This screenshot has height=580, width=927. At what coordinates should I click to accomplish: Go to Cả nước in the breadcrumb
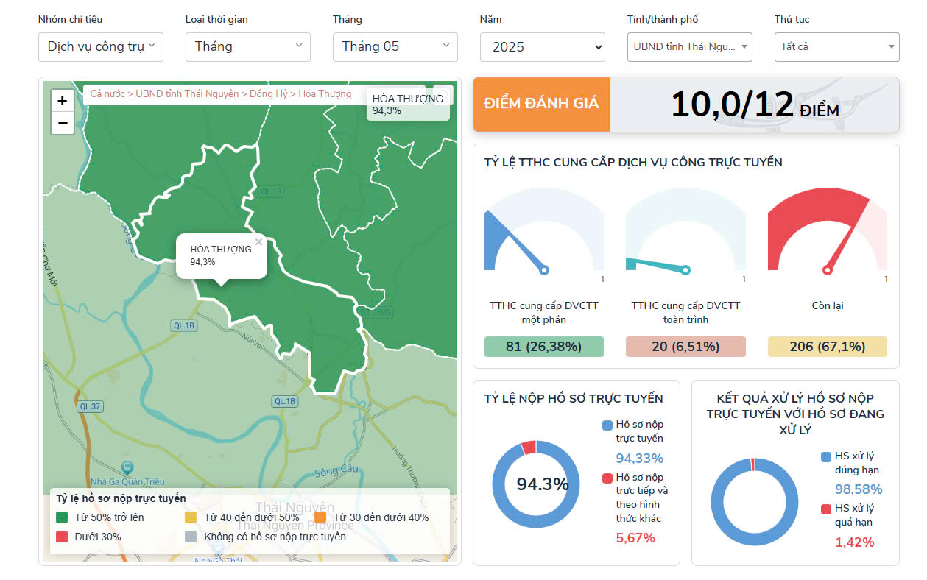click(x=107, y=94)
